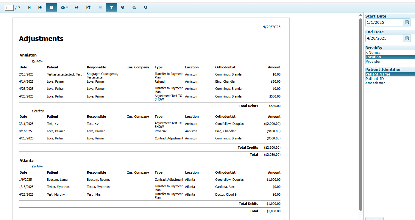Zoom out of the report
The height and width of the screenshot is (220, 415).
(134, 7)
